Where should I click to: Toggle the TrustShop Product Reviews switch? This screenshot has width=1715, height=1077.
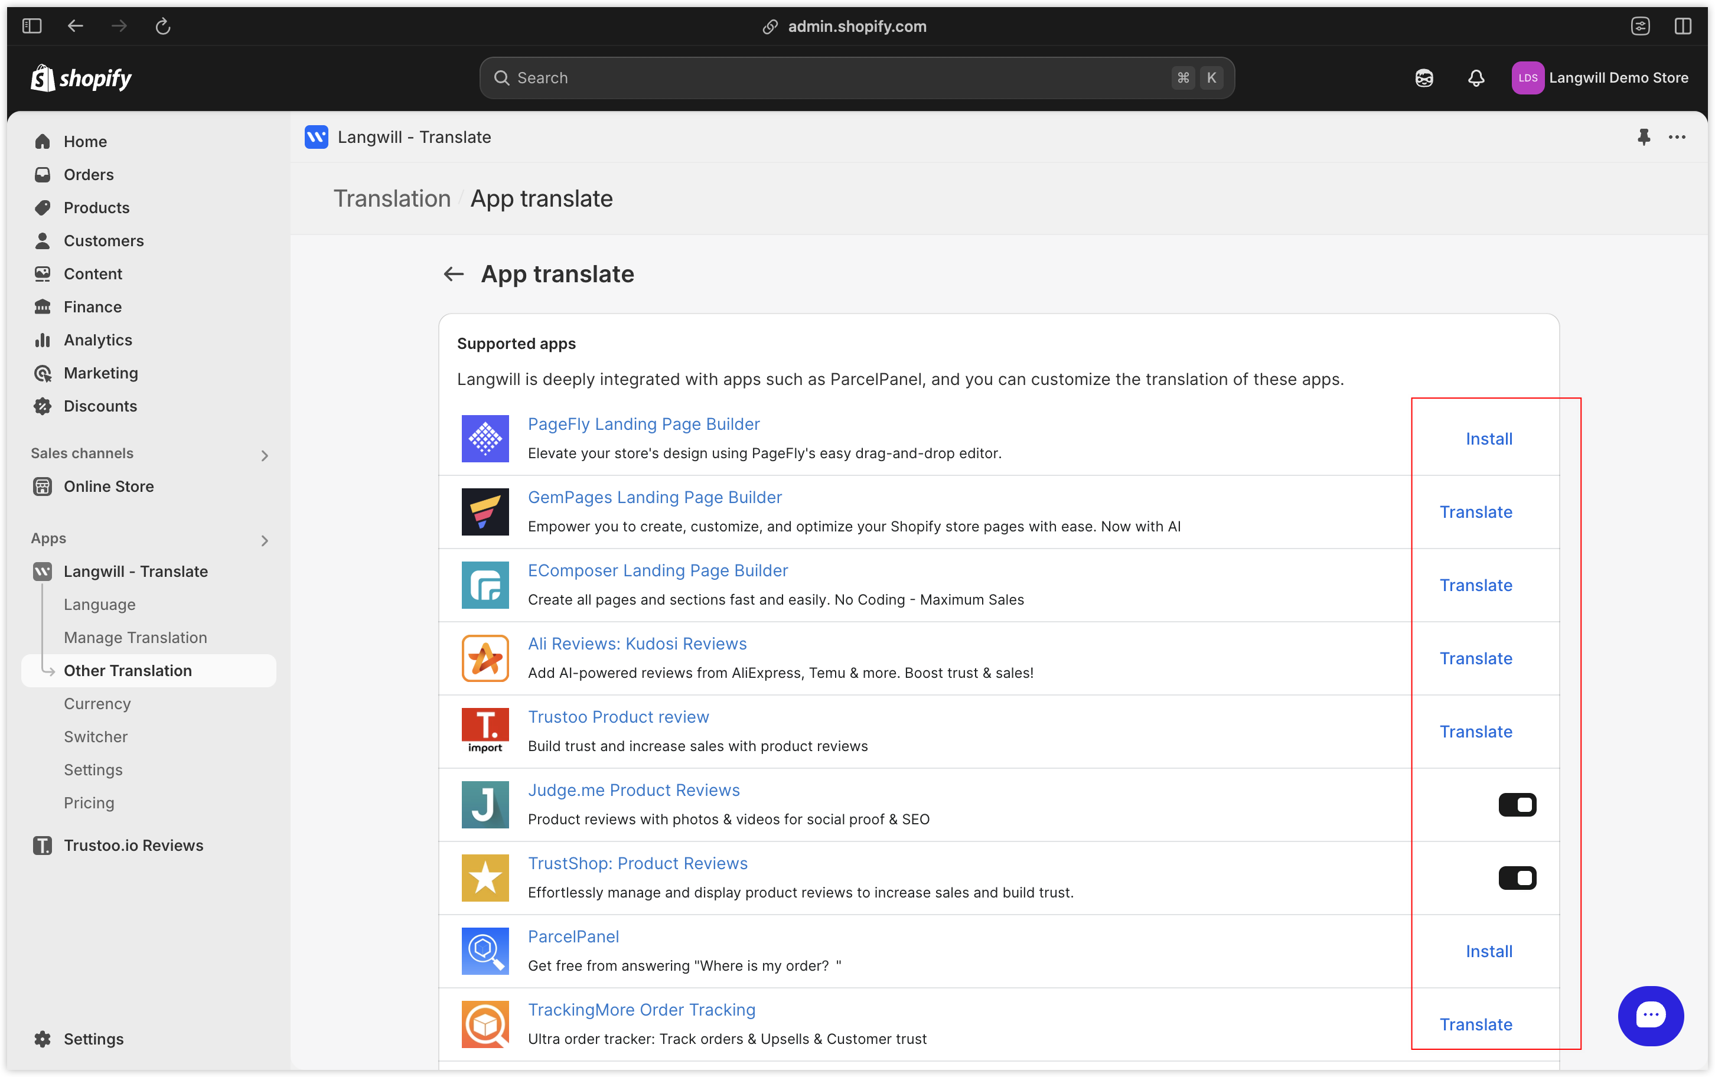click(x=1517, y=877)
